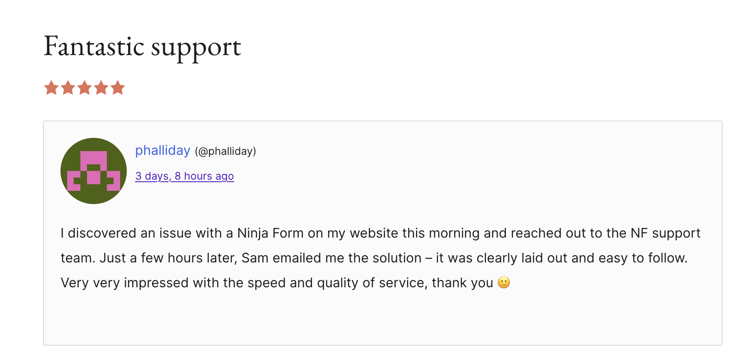Open the phalliday profile name link
This screenshot has height=356, width=735.
click(162, 150)
